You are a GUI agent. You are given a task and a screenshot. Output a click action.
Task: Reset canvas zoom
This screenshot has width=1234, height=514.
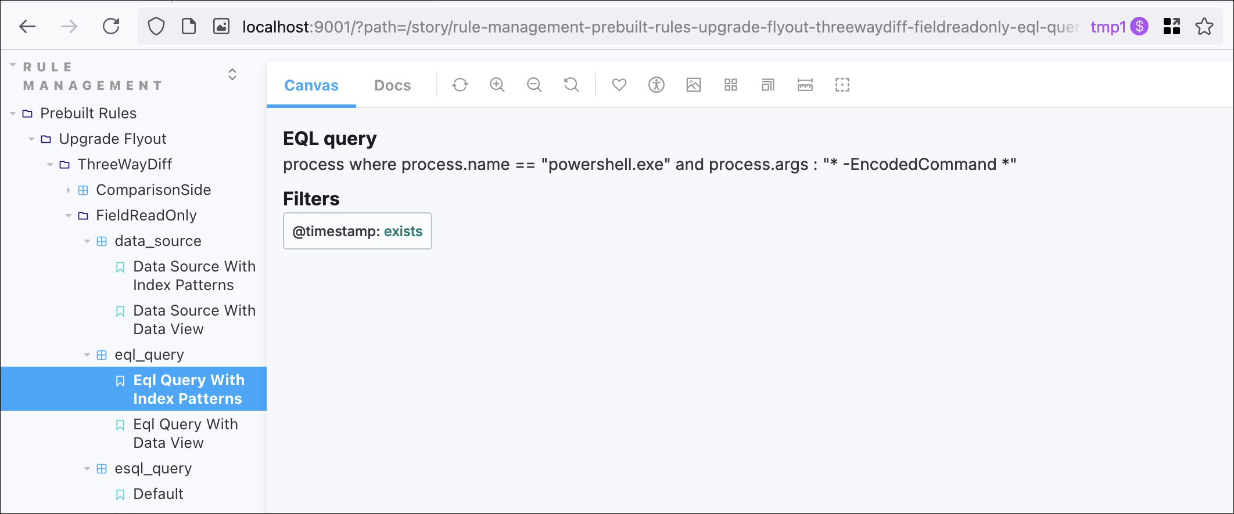tap(572, 85)
